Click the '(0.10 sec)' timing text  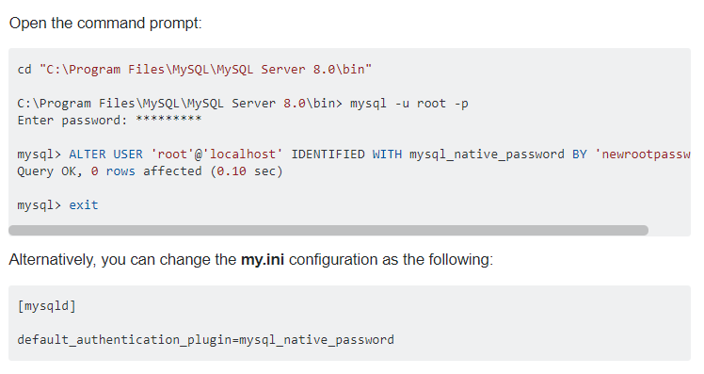(246, 171)
